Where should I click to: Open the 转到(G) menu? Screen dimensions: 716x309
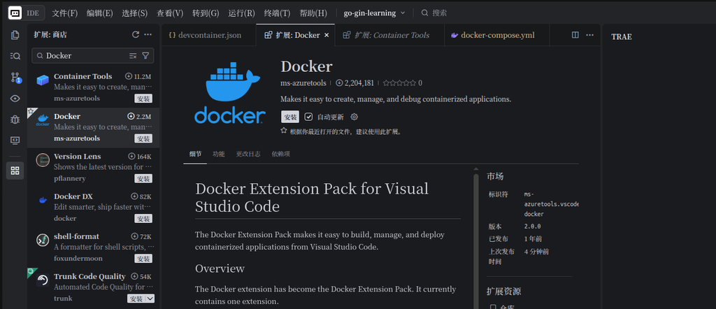click(206, 13)
